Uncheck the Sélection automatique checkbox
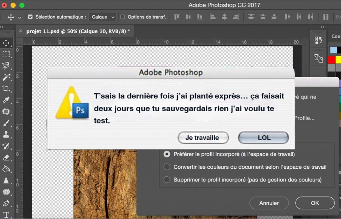Image resolution: width=341 pixels, height=219 pixels. (x=30, y=17)
